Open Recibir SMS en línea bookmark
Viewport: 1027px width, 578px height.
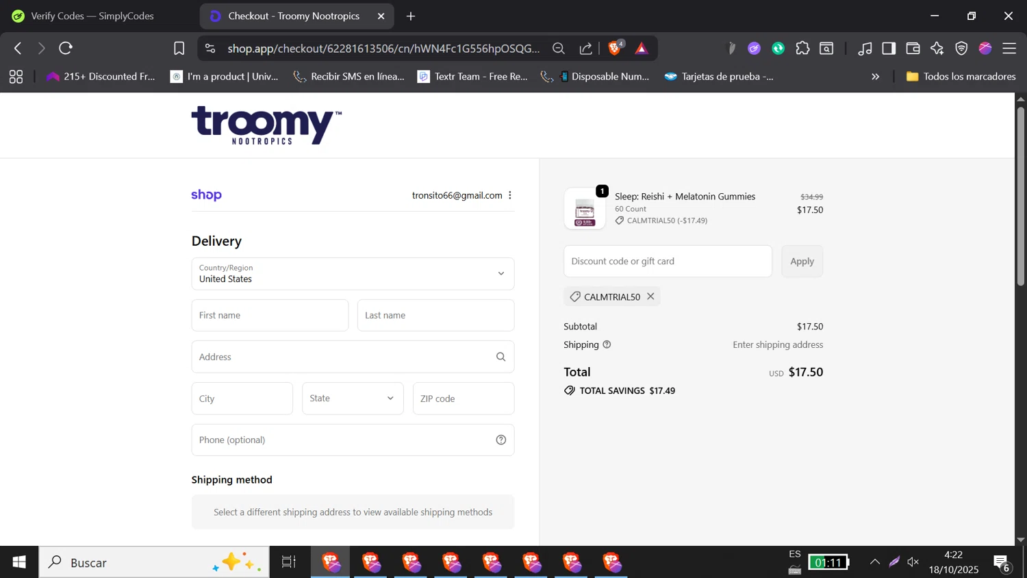(349, 77)
